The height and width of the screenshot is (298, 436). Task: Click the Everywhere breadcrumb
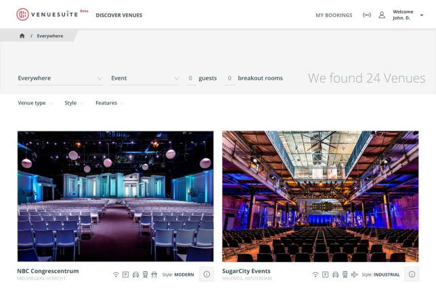click(50, 36)
